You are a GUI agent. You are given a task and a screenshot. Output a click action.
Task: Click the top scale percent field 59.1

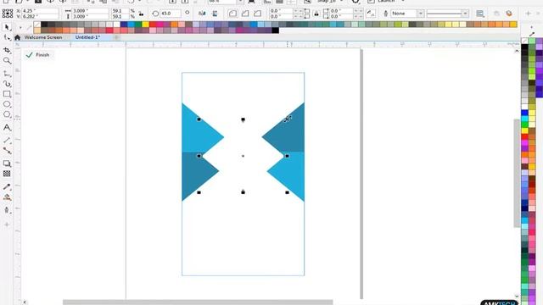coord(120,11)
